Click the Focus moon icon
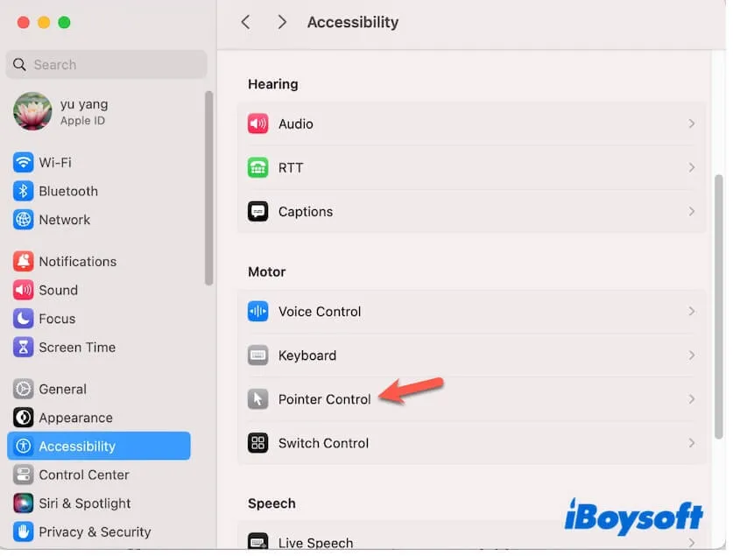The height and width of the screenshot is (556, 733). tap(23, 319)
